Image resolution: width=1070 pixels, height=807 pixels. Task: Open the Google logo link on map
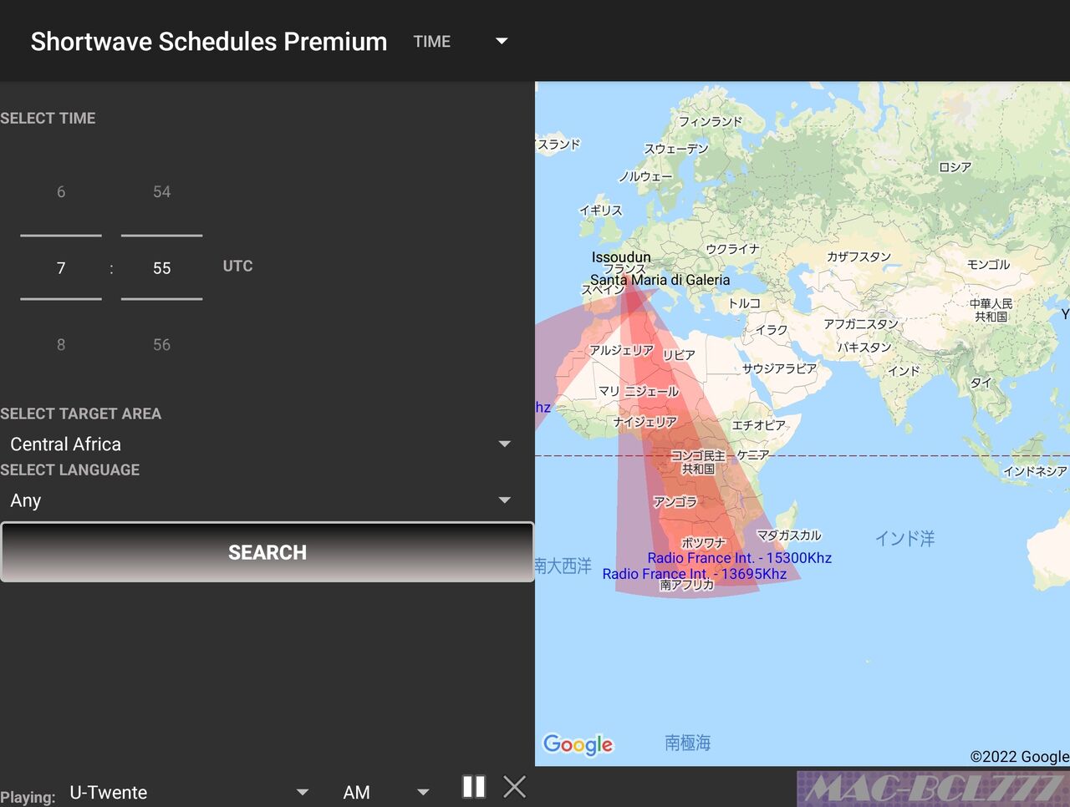pyautogui.click(x=578, y=744)
